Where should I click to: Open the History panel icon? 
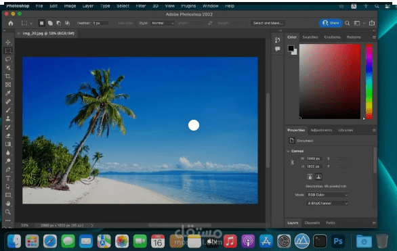click(278, 40)
